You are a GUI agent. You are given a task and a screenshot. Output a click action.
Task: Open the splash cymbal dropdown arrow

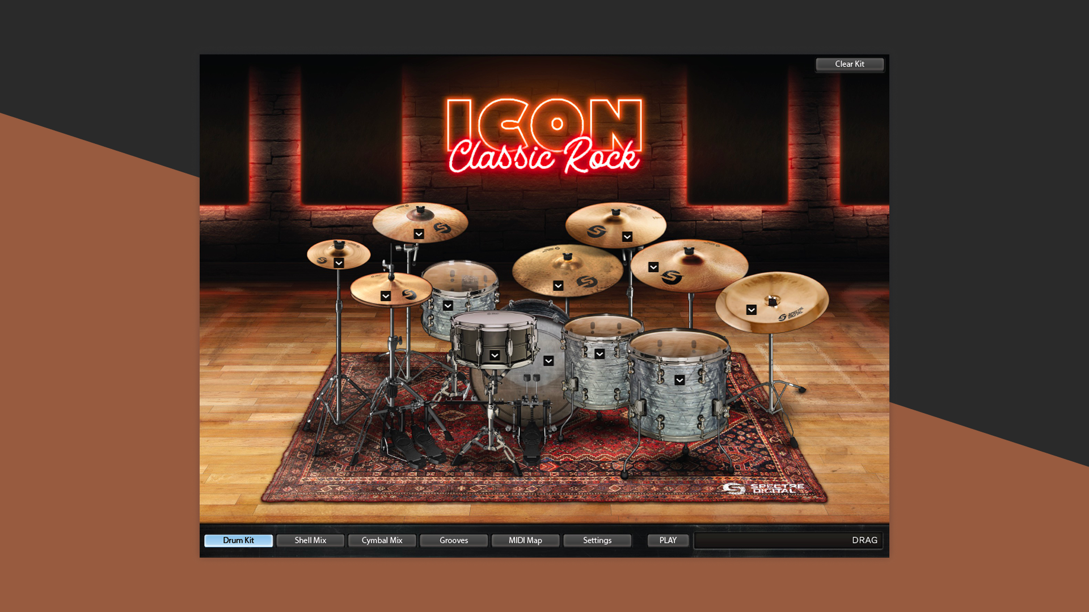(339, 263)
